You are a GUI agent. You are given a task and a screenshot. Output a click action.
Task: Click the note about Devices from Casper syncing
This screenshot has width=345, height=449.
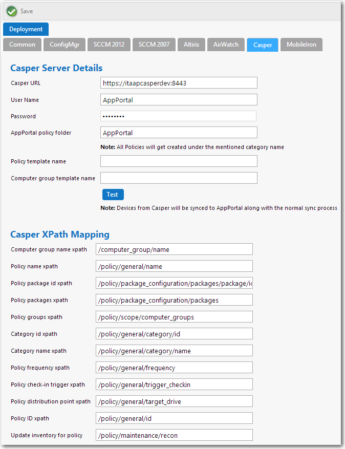coord(219,208)
